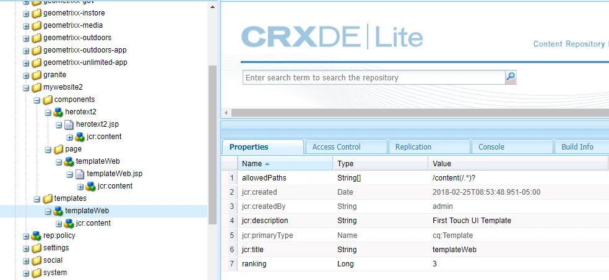This screenshot has height=280, width=609.
Task: Collapse the page folder node
Action: pos(48,150)
